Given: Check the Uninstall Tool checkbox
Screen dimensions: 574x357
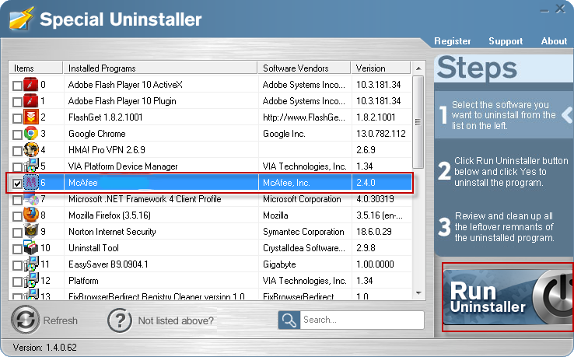Looking at the screenshot, I should [17, 249].
